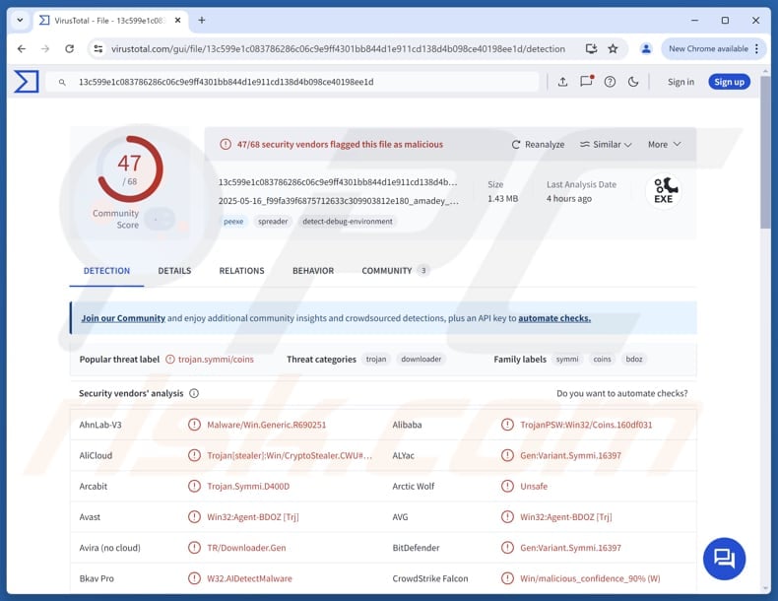Click TR/Downloader.Gen detection text
Viewport: 778px width, 601px height.
pyautogui.click(x=246, y=548)
